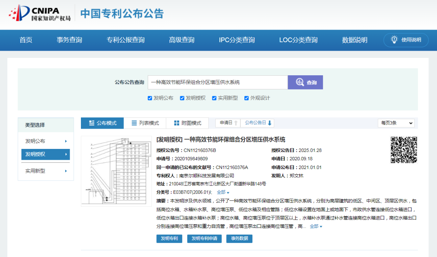Click the 授权公告日 2025.01.28 text
437x257 pixels.
(x=310, y=150)
